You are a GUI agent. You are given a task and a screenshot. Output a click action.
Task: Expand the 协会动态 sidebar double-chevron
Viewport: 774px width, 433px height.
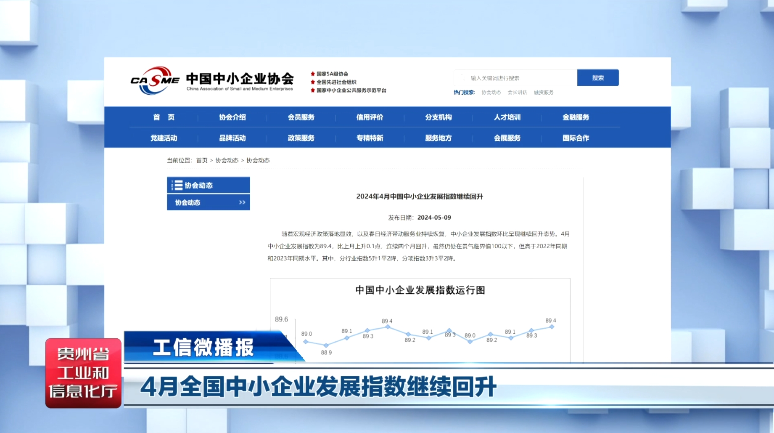point(242,202)
